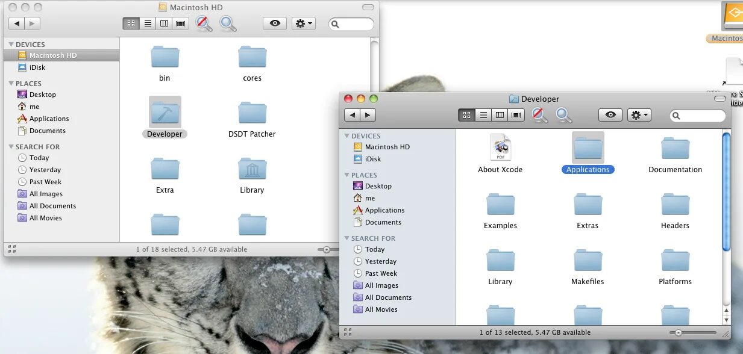Open the Action gear menu
This screenshot has height=354, width=743.
[639, 114]
